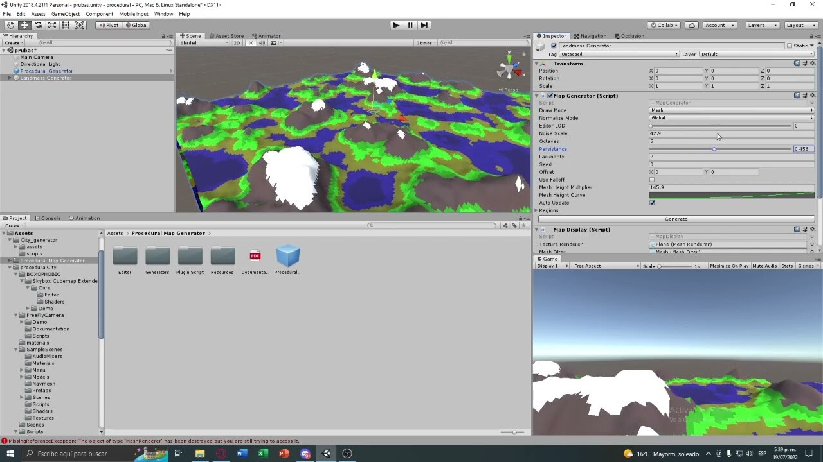
Task: Switch to the Console tab
Action: coord(50,218)
